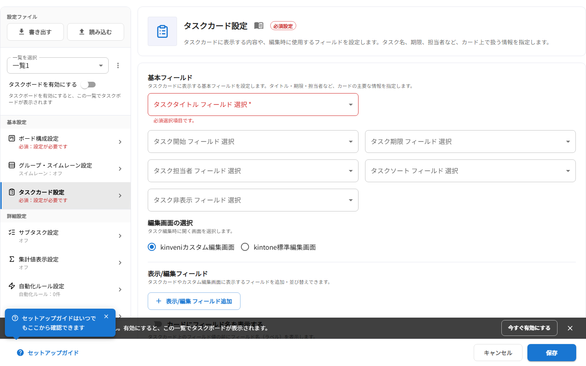
Task: Click the 書き出す export button
Action: point(35,32)
